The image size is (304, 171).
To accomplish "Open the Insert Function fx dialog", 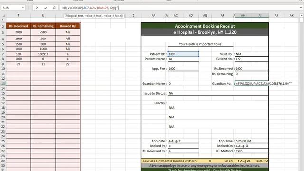I will 54,8.
